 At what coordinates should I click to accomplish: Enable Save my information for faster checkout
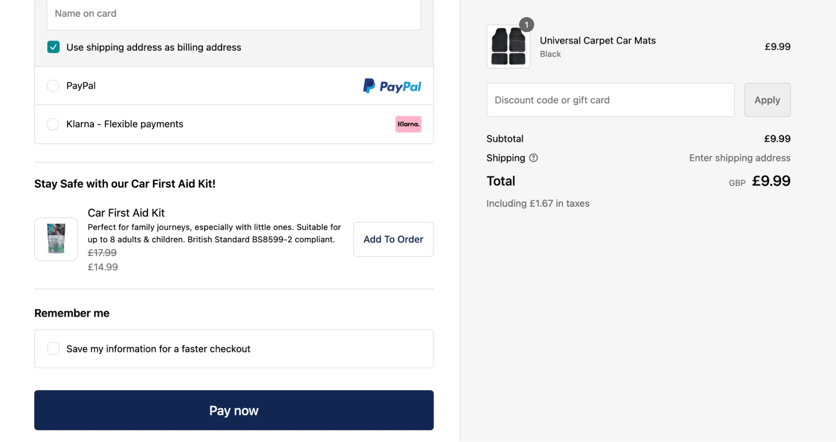click(54, 348)
